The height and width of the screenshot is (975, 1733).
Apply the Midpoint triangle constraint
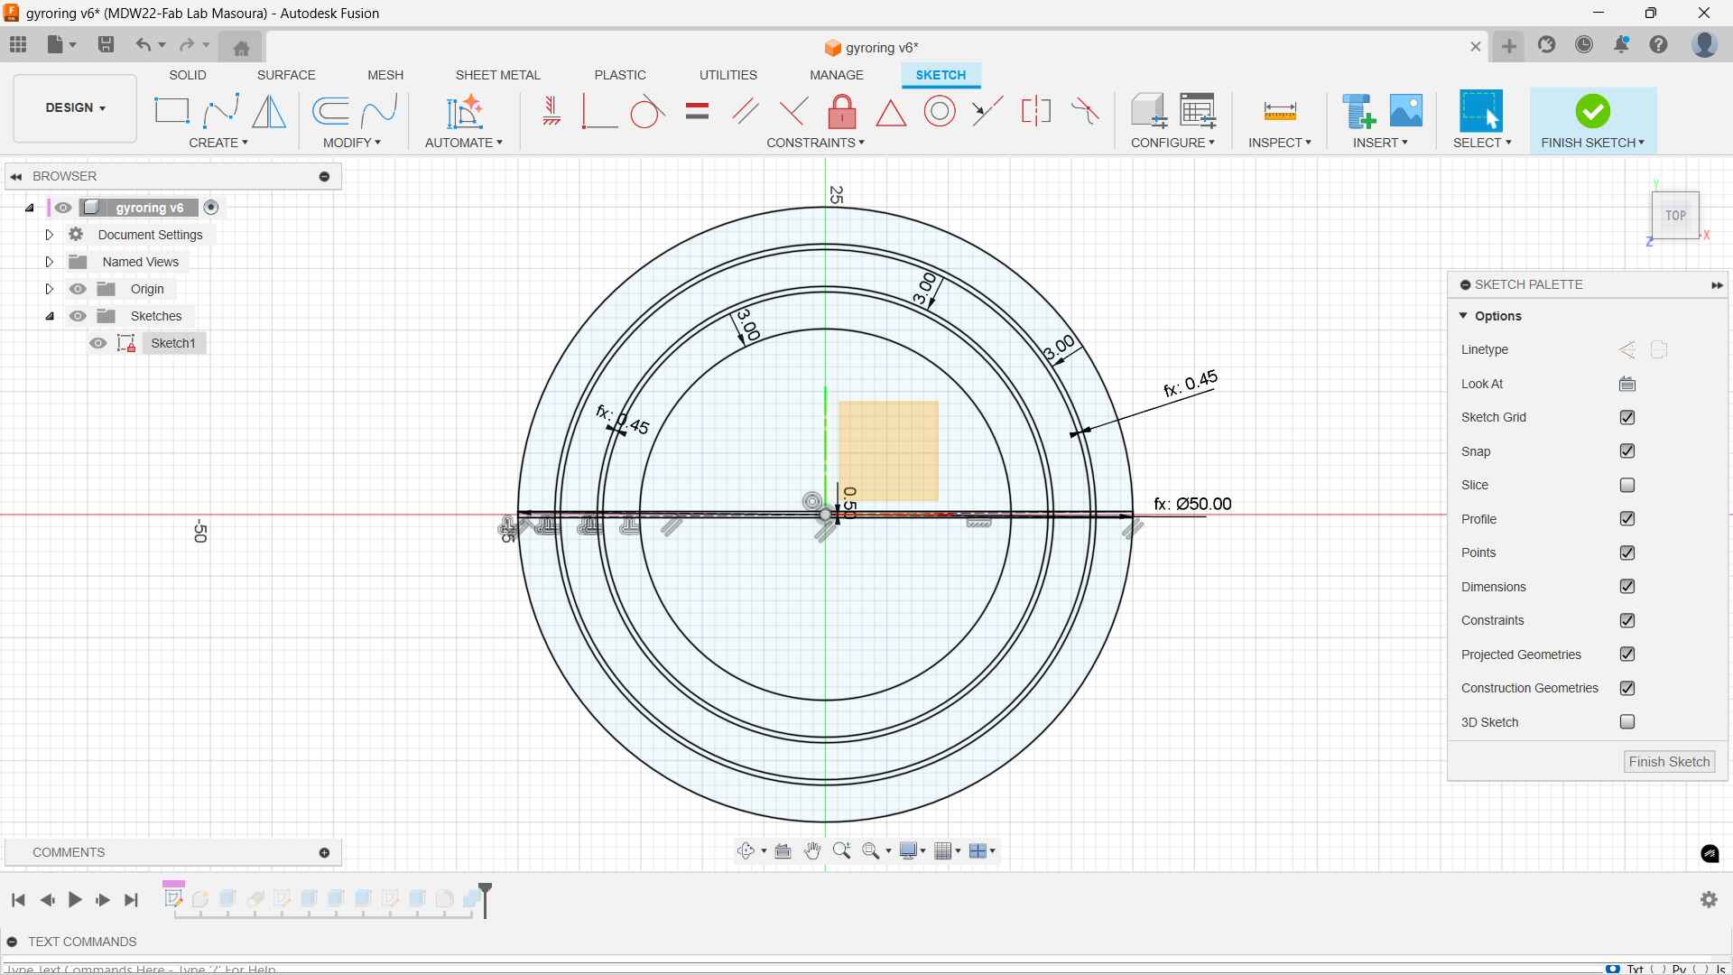pyautogui.click(x=891, y=112)
